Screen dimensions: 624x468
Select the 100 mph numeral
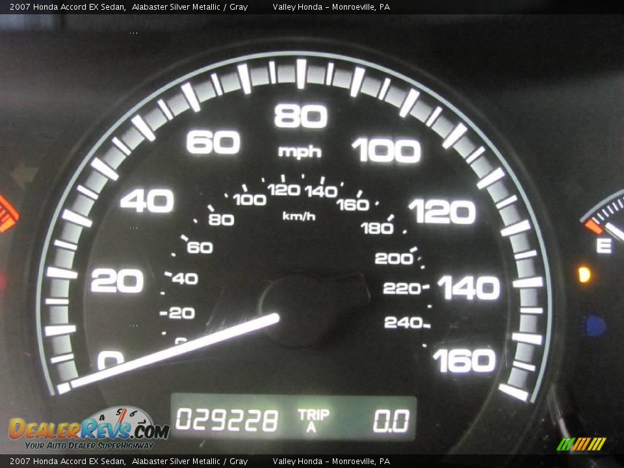click(386, 150)
